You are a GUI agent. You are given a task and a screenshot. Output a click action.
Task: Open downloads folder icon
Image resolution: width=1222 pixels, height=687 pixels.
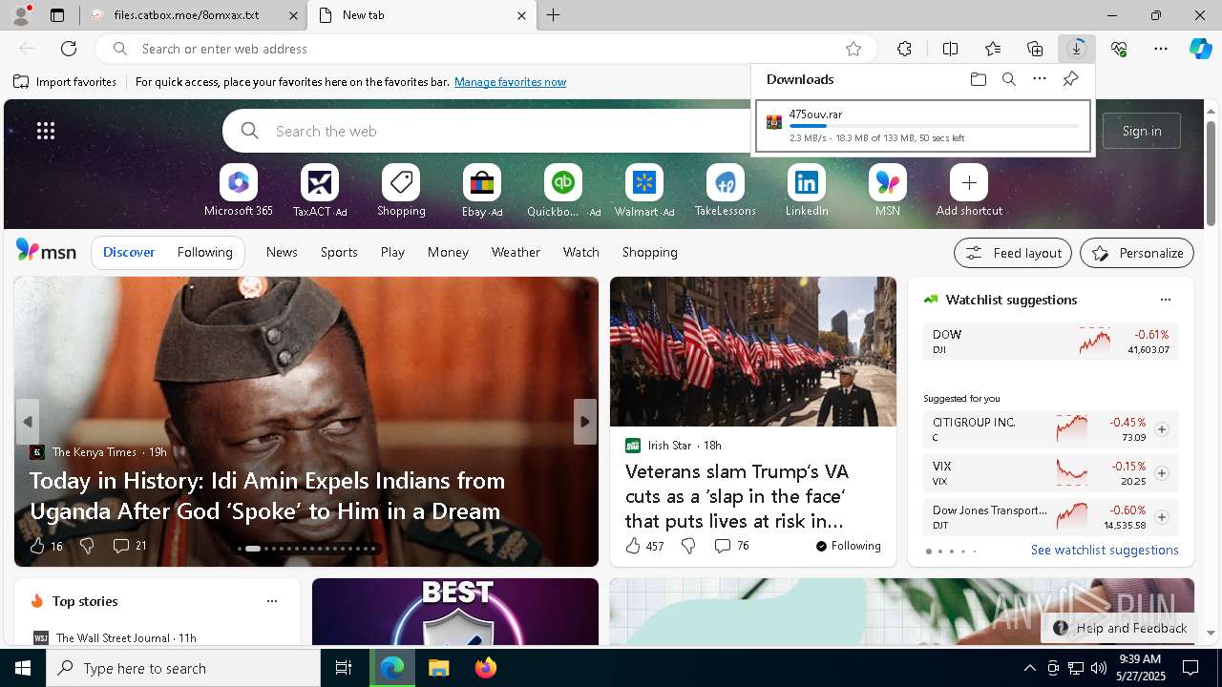978,79
